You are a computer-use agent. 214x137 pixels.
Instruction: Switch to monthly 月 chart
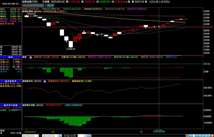[x=52, y=5]
